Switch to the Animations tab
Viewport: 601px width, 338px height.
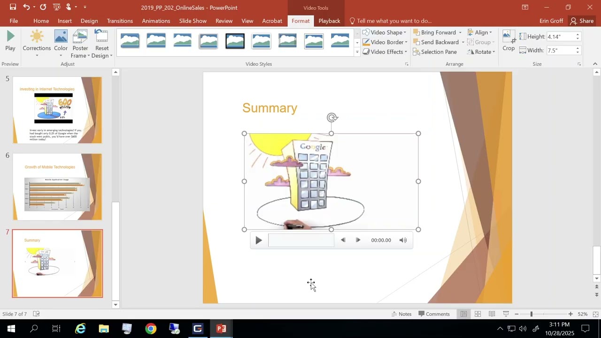point(156,21)
